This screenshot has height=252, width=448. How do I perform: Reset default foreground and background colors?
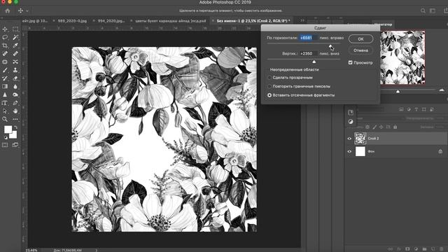point(6,137)
